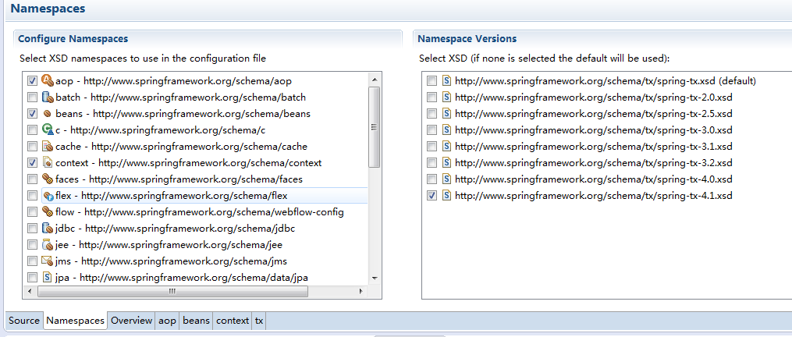Open the tx editor tab
Image resolution: width=792 pixels, height=337 pixels.
pyautogui.click(x=258, y=321)
